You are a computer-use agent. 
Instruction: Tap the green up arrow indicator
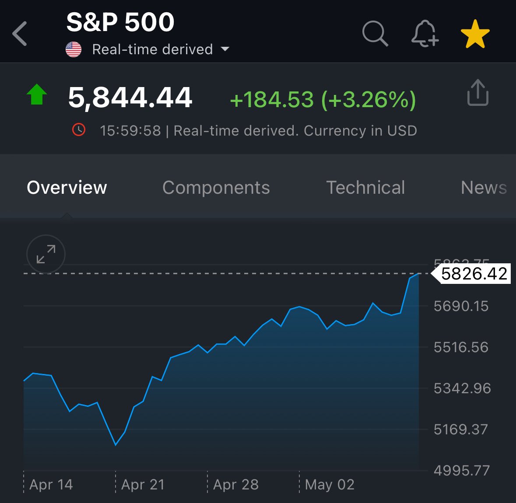click(37, 94)
